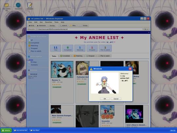Image resolution: width=177 pixels, height=133 pixels.
Task: Switch to the Dropped tab
Action: pyautogui.click(x=90, y=56)
